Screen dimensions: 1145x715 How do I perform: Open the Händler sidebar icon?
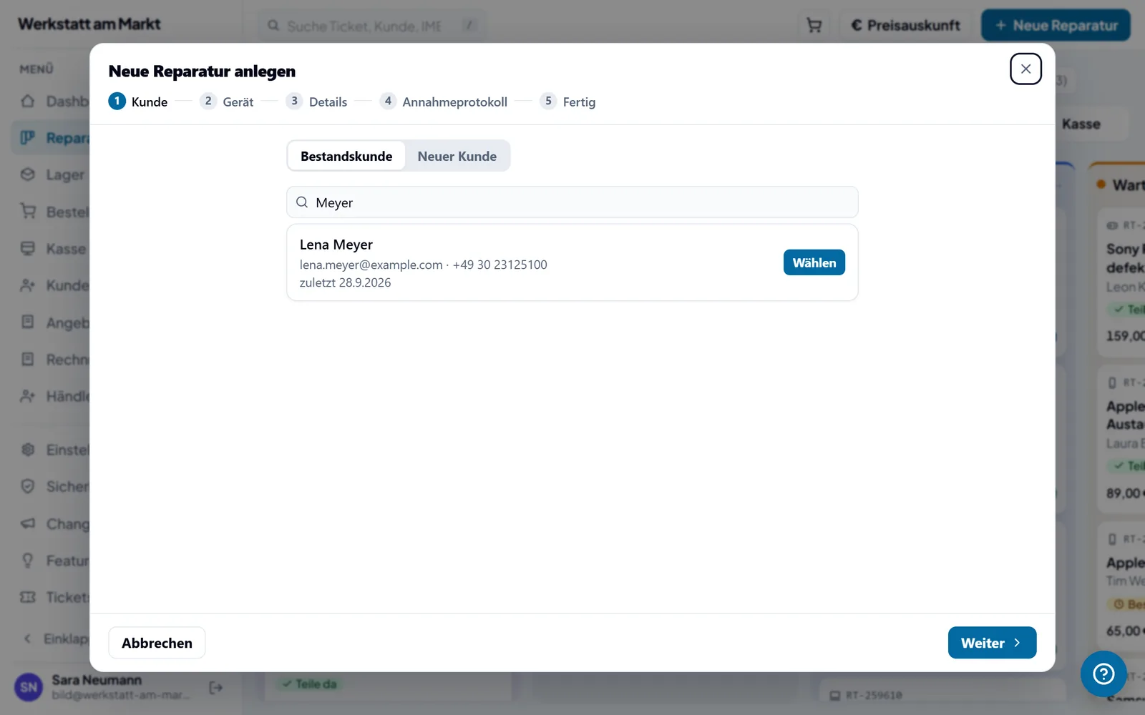point(28,396)
